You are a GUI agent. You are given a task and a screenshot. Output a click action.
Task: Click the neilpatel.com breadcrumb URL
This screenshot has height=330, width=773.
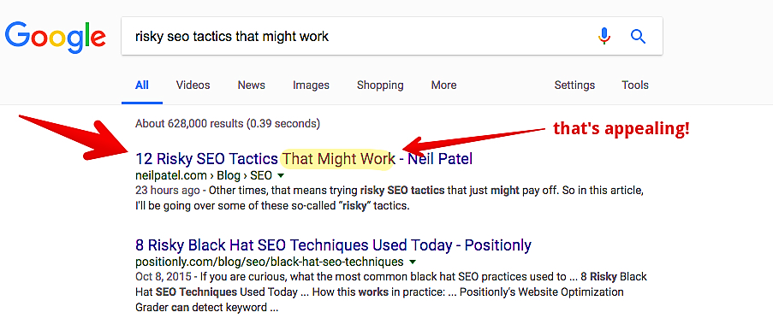204,175
